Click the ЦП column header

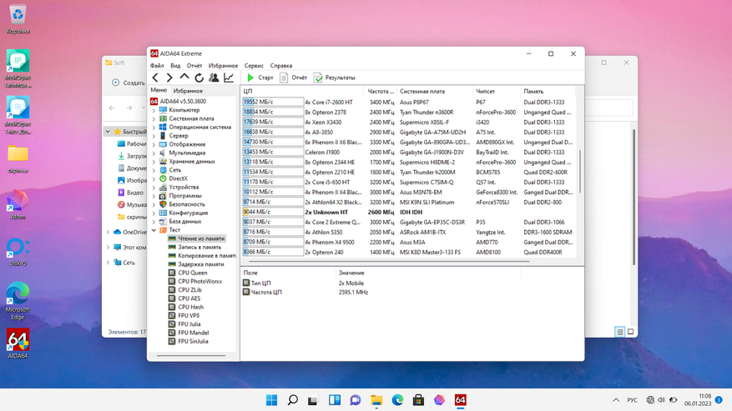tap(302, 92)
